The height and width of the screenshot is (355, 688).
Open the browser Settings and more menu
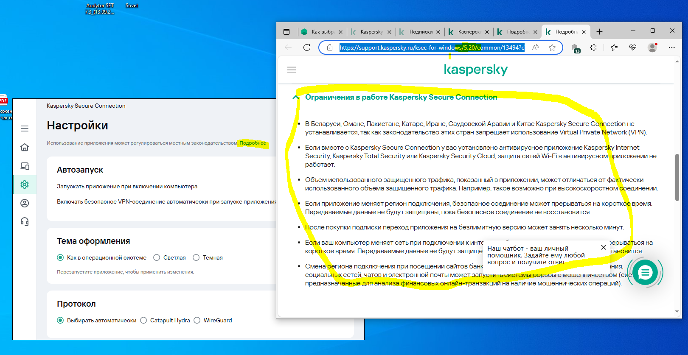point(671,48)
